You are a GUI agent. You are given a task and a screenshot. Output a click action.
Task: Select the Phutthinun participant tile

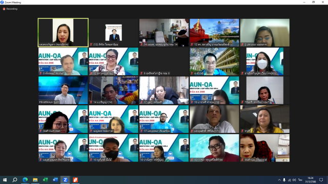(63, 90)
